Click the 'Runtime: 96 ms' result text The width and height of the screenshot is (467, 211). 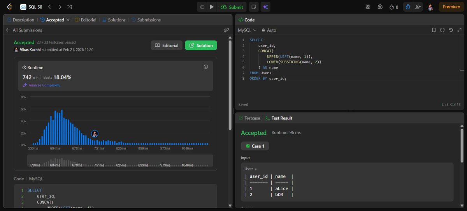click(286, 133)
